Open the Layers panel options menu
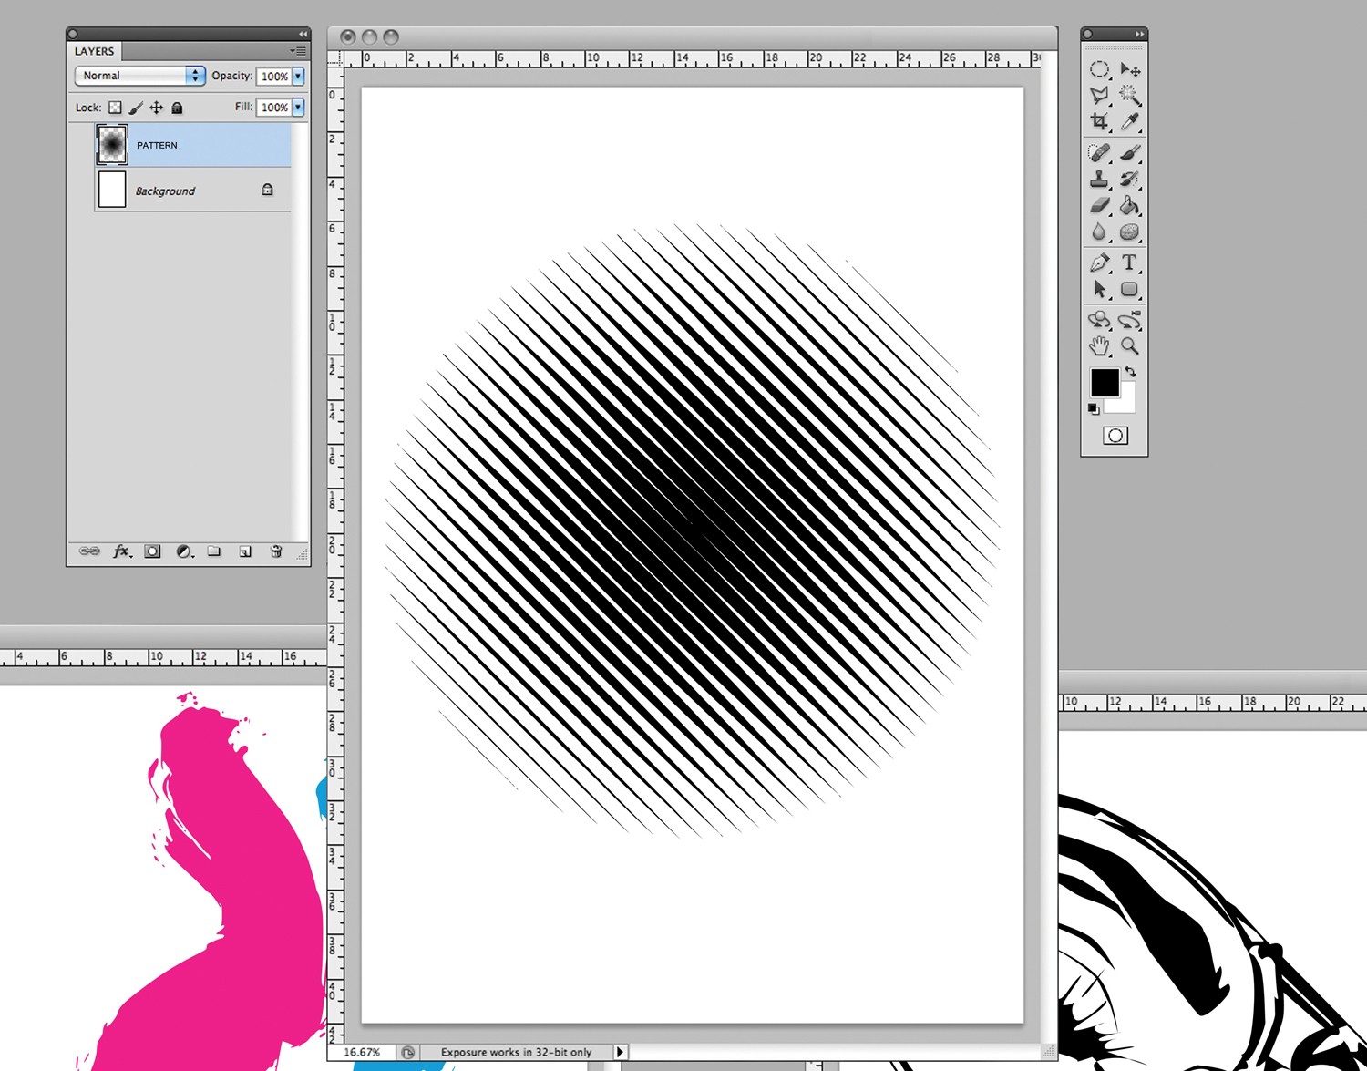 click(x=298, y=51)
